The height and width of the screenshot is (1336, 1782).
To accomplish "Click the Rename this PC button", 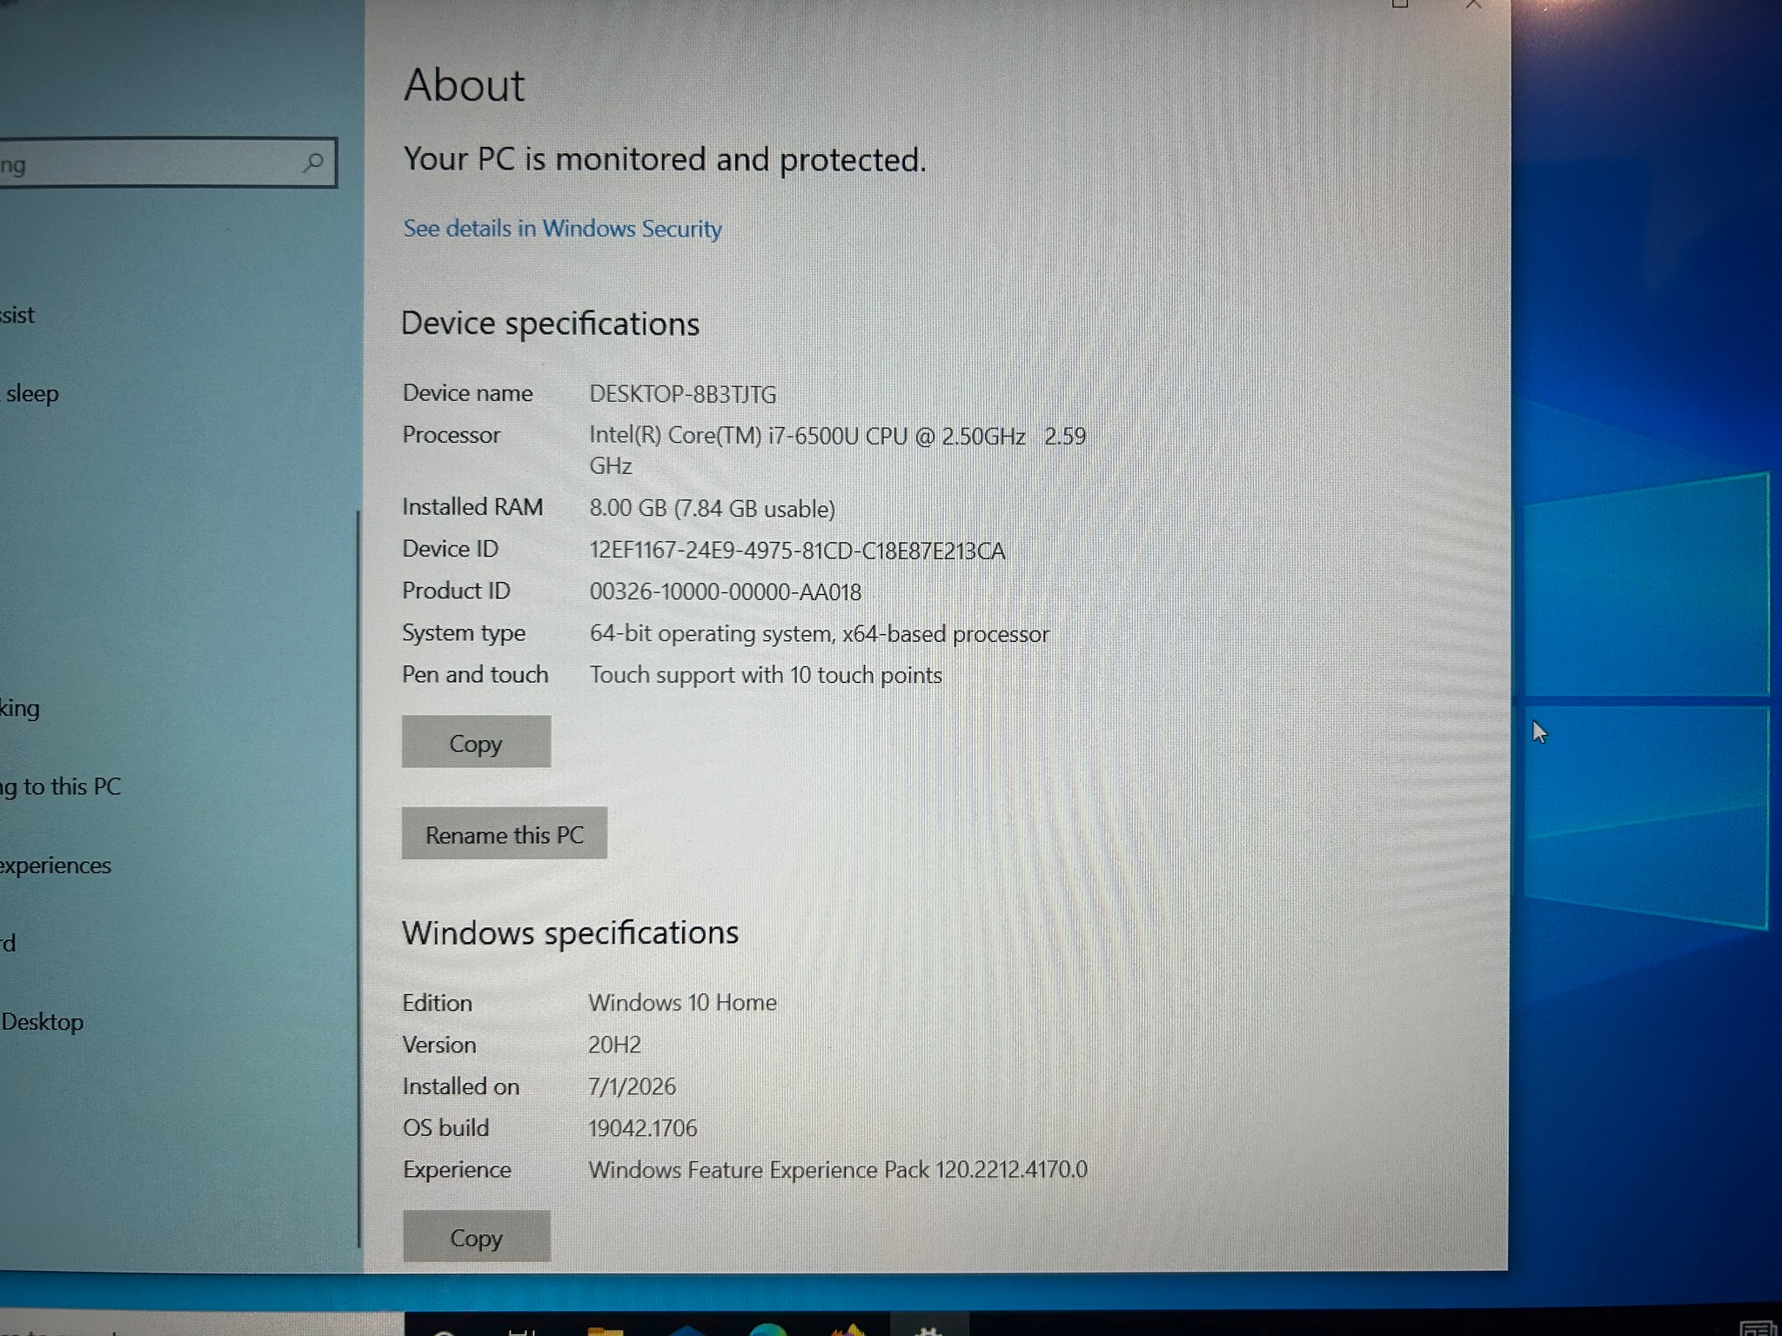I will [504, 834].
